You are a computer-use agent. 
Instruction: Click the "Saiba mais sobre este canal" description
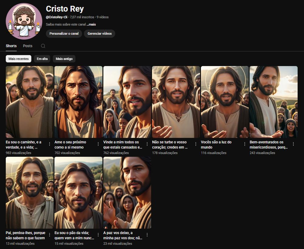[66, 24]
